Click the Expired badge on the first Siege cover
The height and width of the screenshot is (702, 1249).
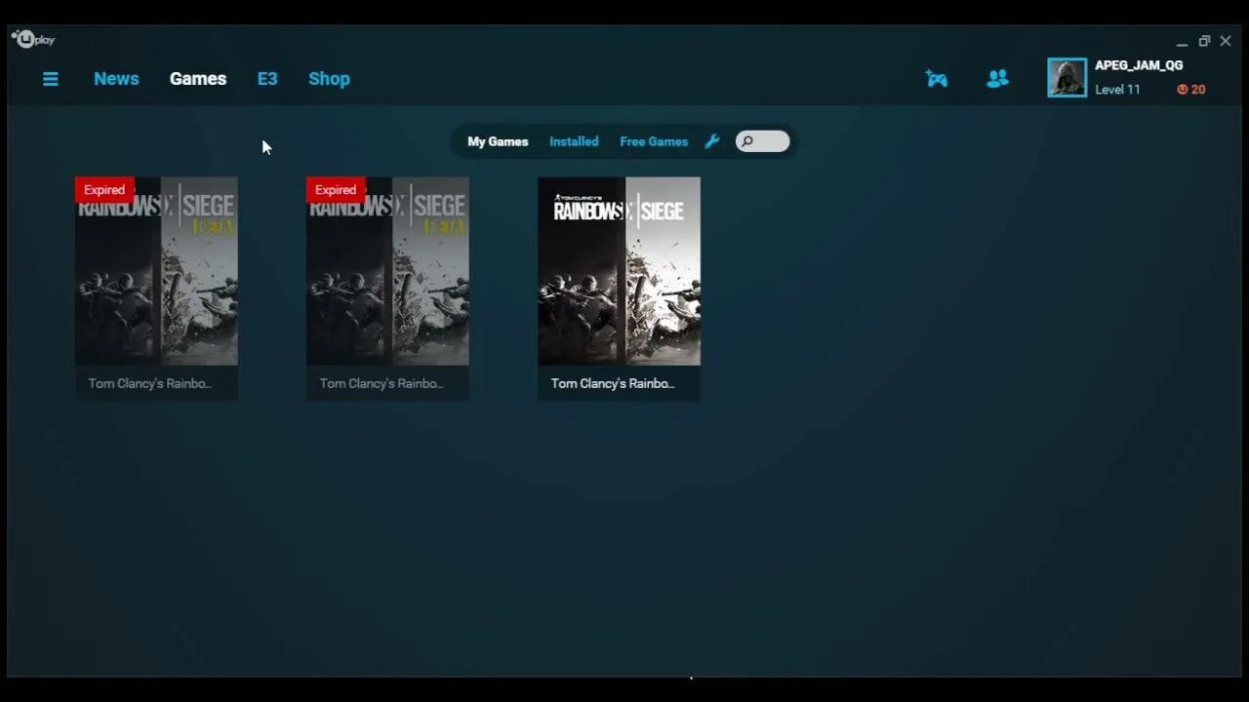[x=104, y=189]
